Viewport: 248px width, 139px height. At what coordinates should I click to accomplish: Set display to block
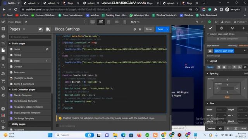coord(219,67)
